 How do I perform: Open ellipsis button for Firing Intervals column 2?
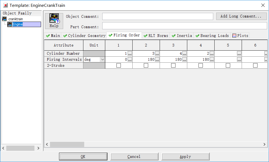(157, 60)
